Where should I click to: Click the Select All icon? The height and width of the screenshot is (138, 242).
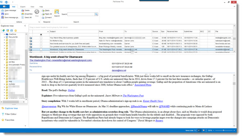pyautogui.click(x=23, y=17)
